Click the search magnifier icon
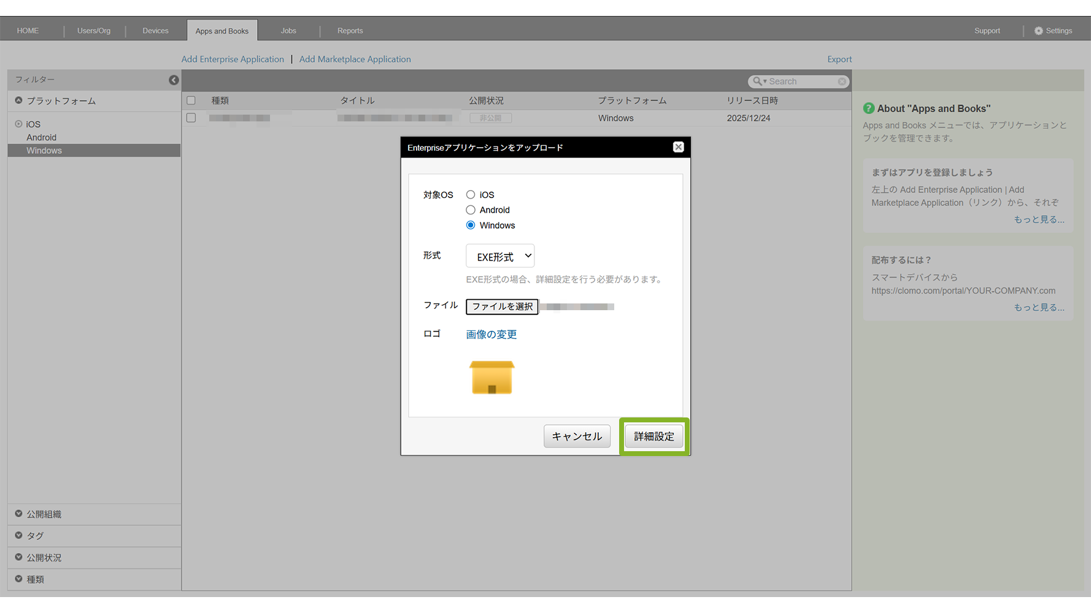The height and width of the screenshot is (613, 1091). click(x=758, y=82)
